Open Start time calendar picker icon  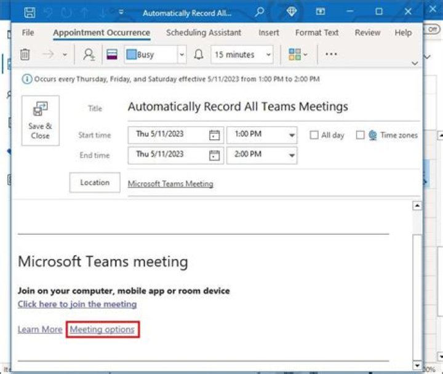(215, 135)
